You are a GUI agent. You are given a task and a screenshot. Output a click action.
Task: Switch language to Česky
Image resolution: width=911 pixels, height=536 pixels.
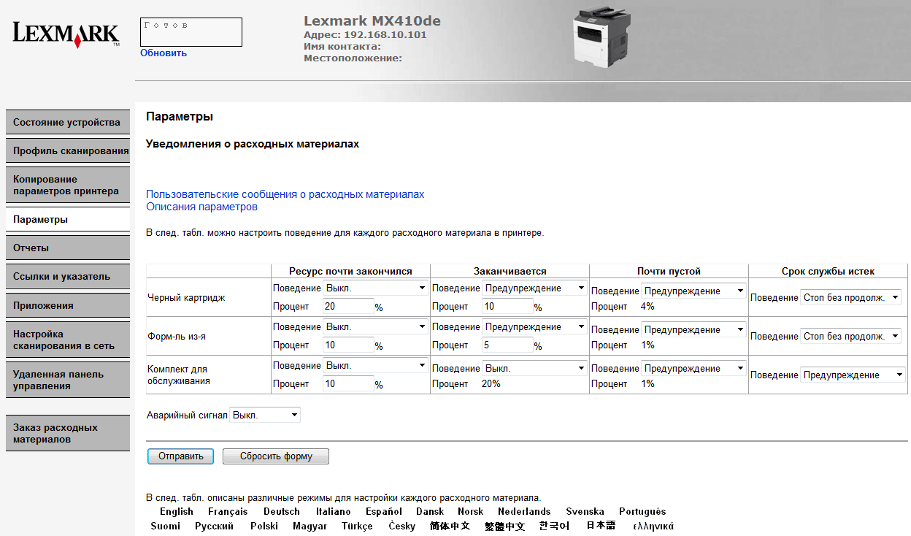point(401,526)
